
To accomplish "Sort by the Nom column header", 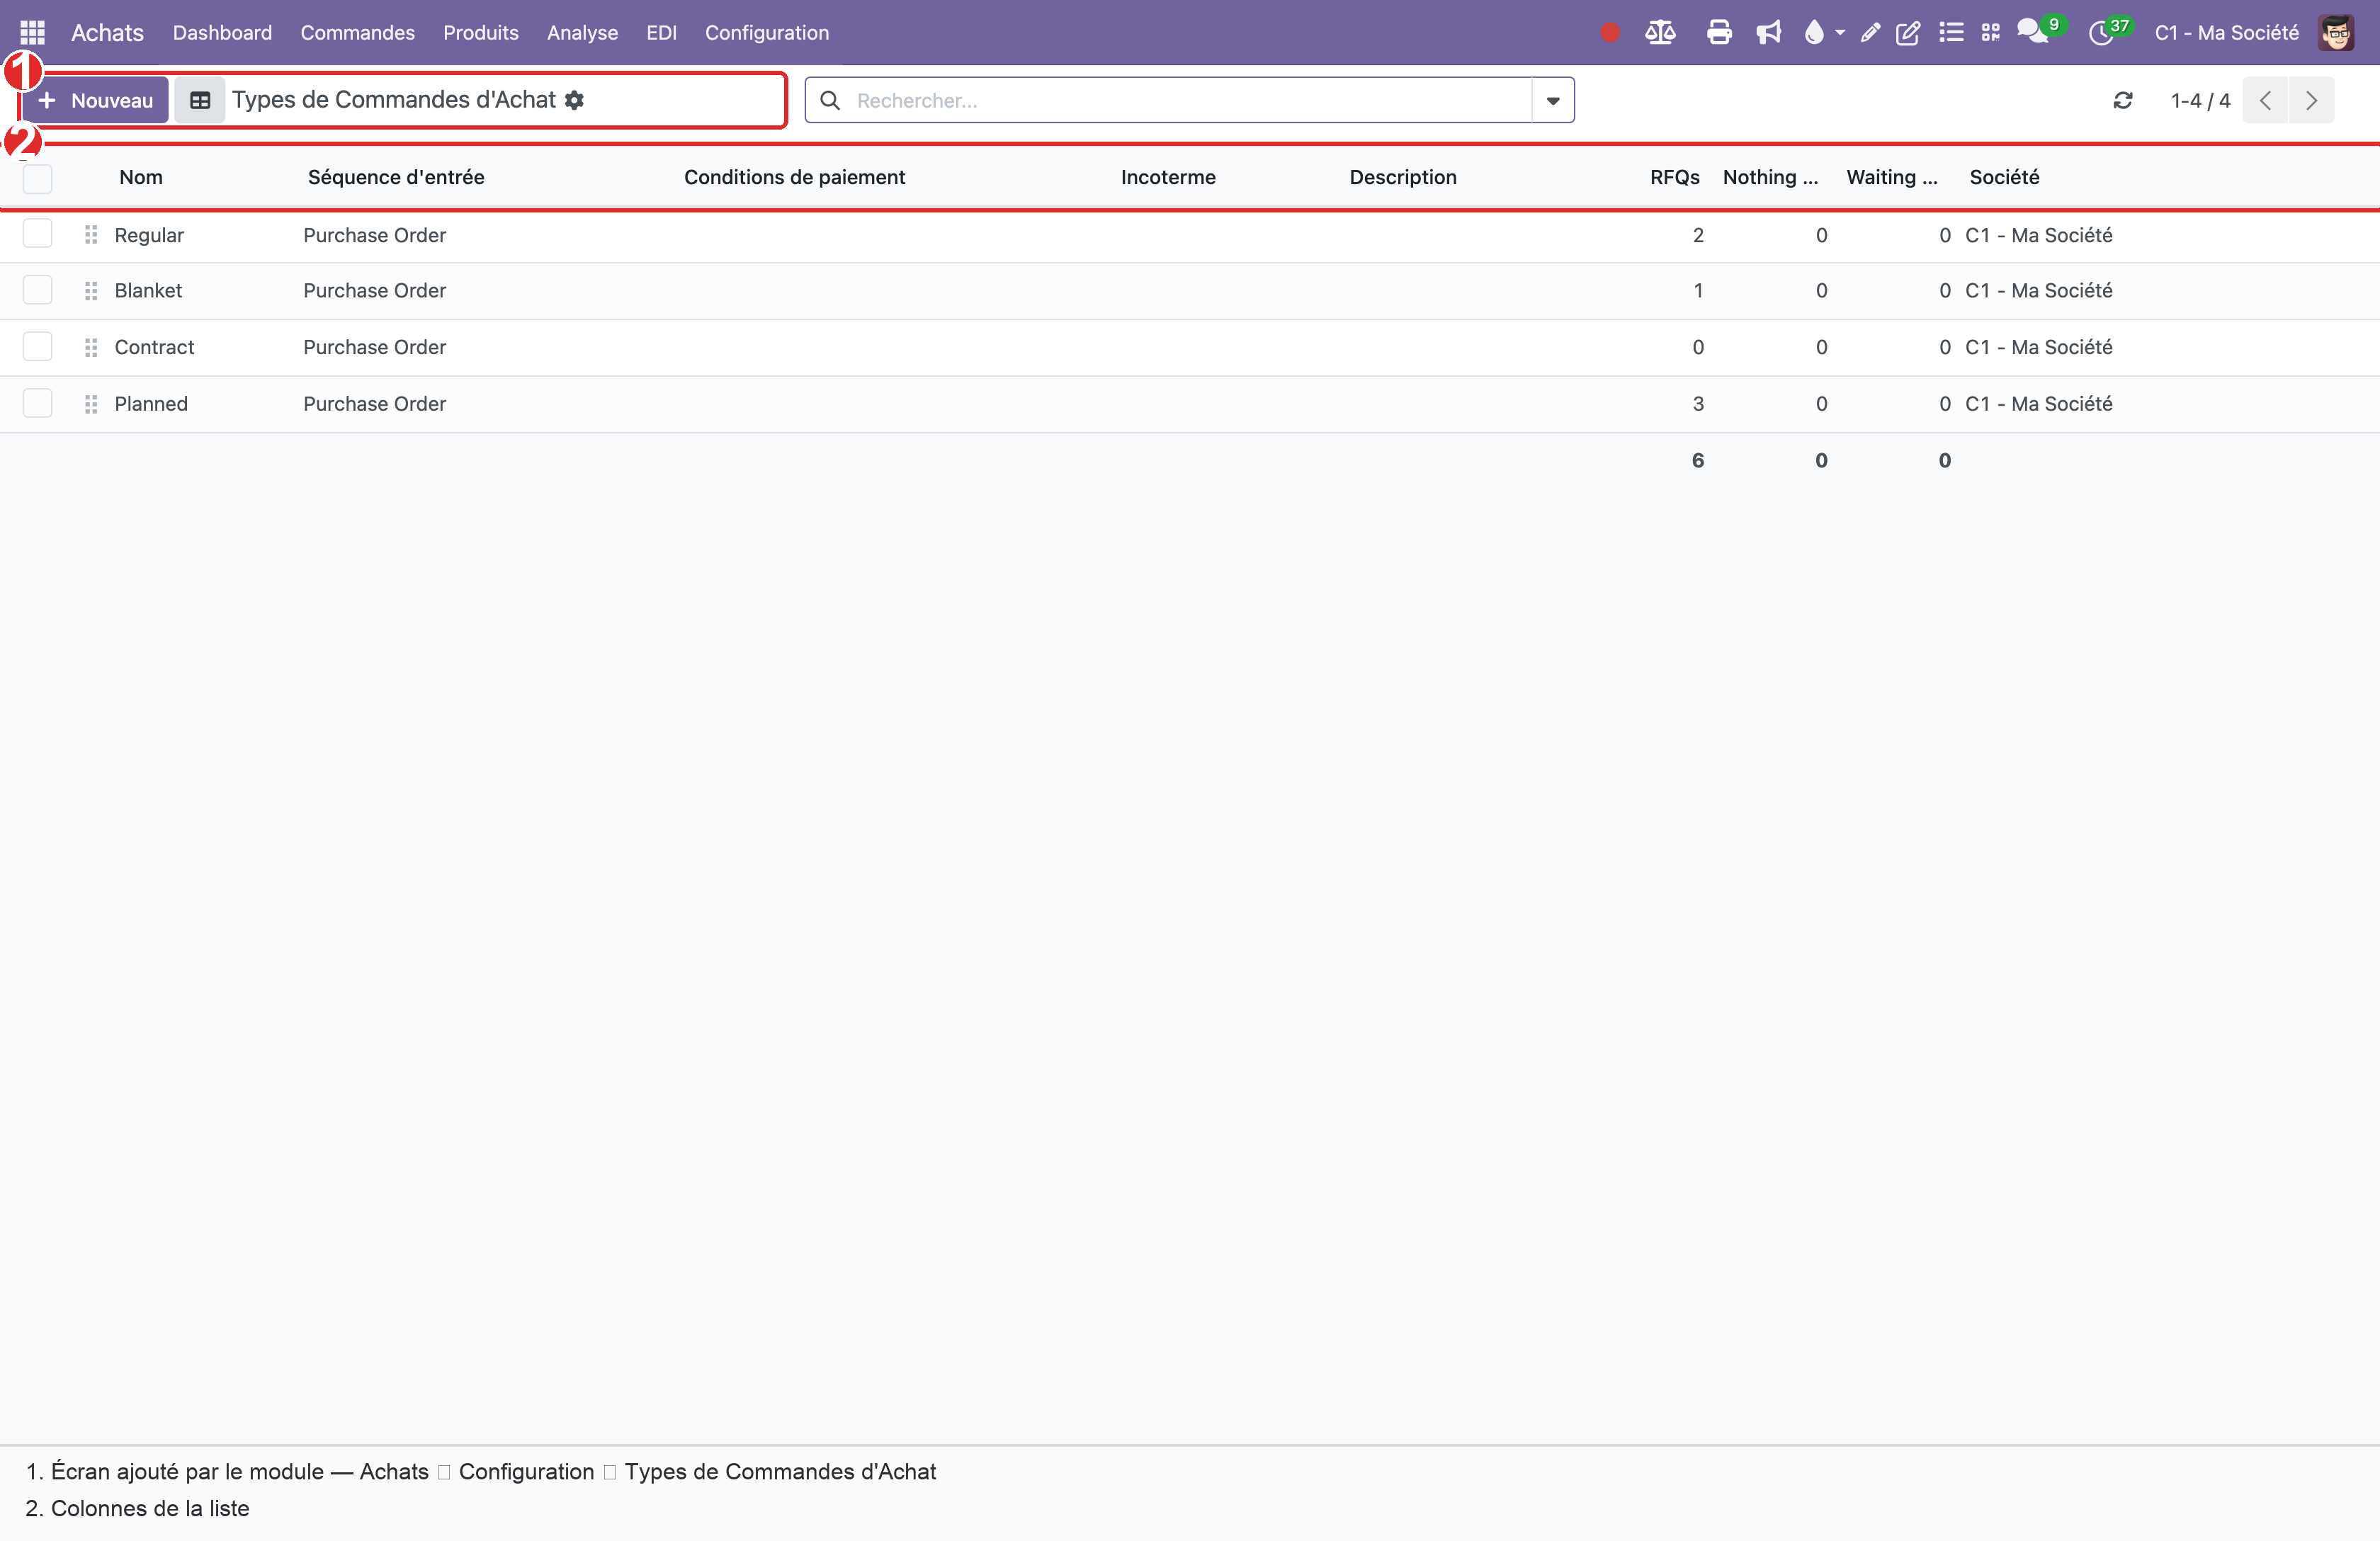I will [x=141, y=177].
